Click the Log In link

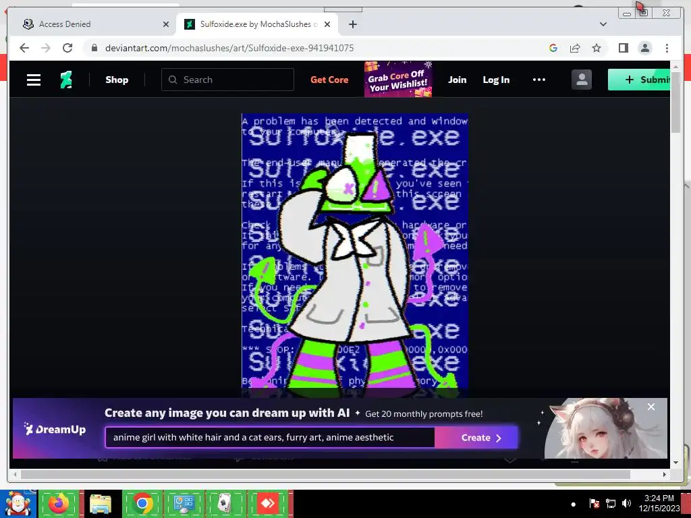tap(496, 80)
